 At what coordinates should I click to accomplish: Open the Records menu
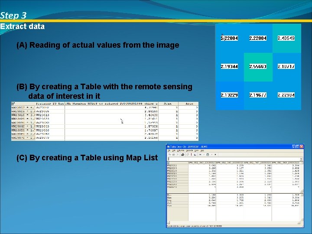(189, 151)
